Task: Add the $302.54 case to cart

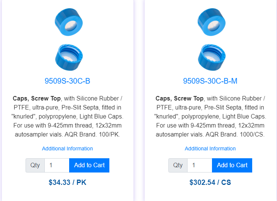Action: [x=232, y=165]
